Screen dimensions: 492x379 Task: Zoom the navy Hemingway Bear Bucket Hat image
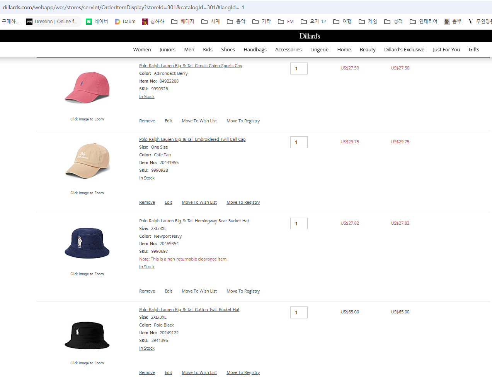87,243
